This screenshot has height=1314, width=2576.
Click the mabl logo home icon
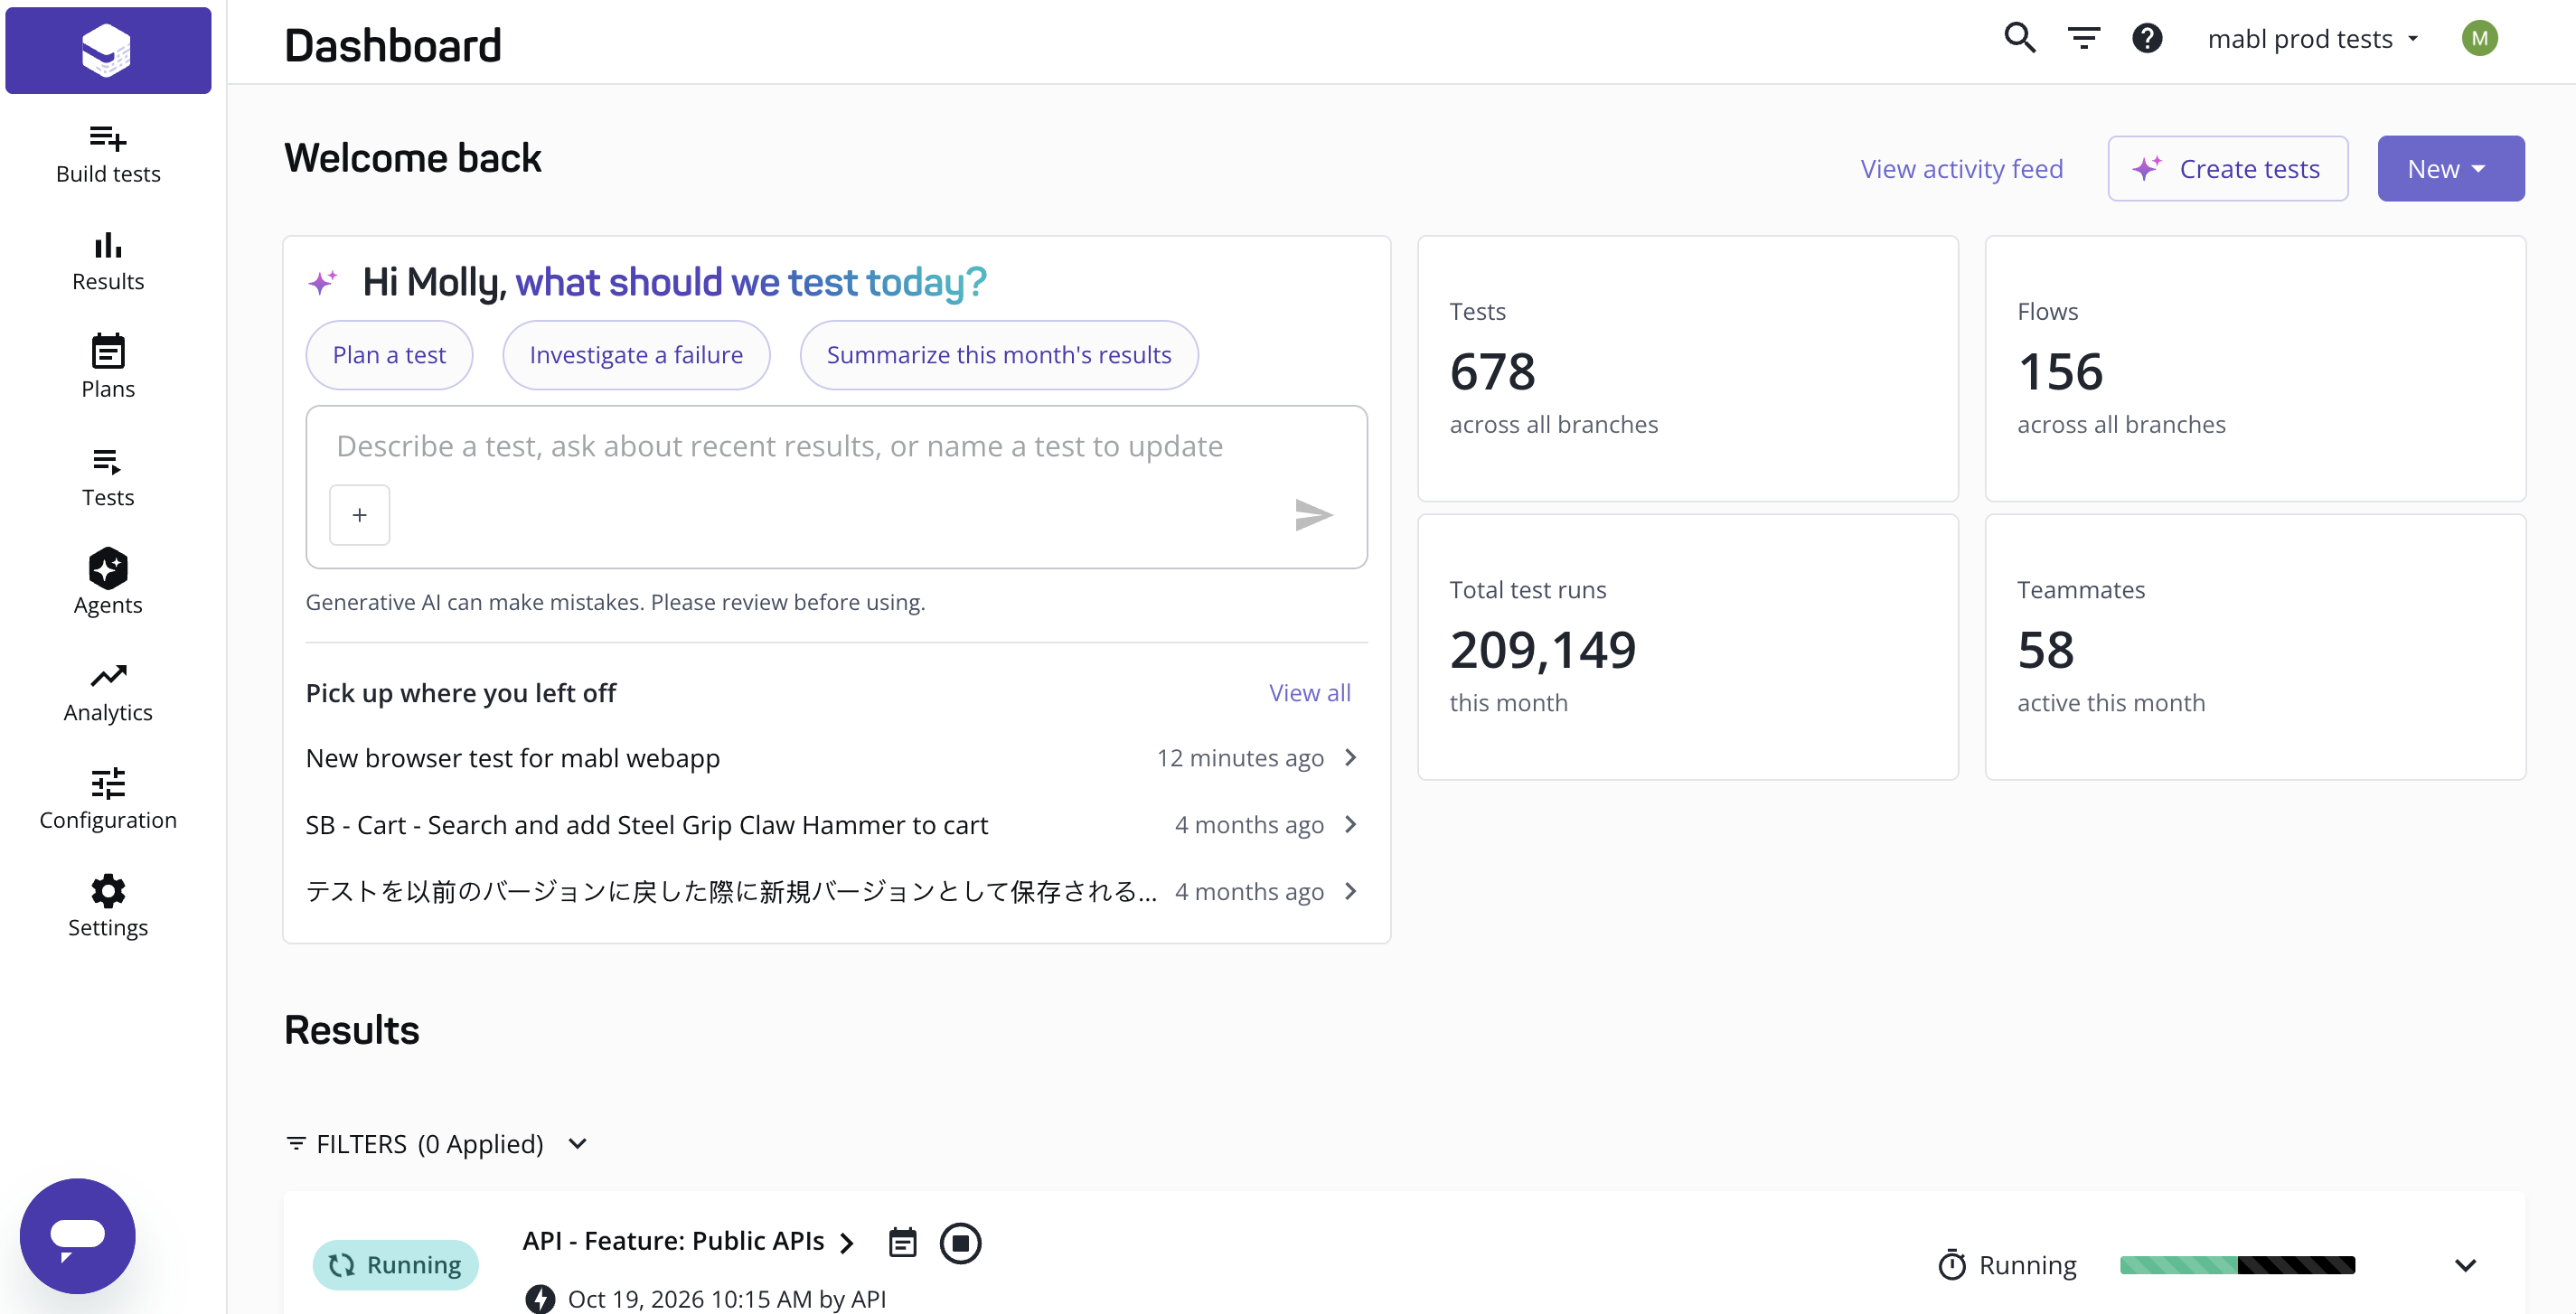click(x=108, y=50)
